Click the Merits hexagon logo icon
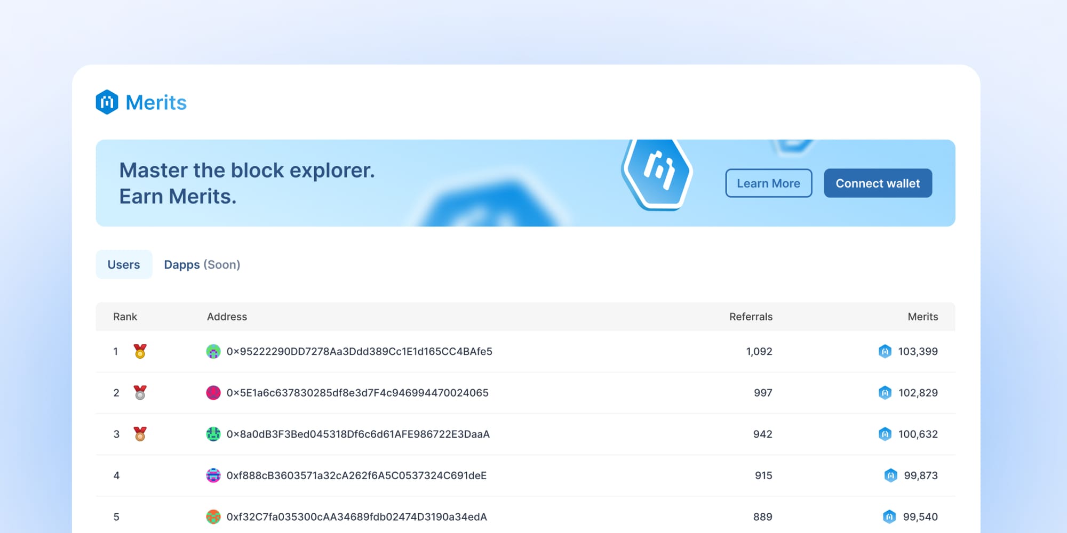The image size is (1067, 533). 107,102
